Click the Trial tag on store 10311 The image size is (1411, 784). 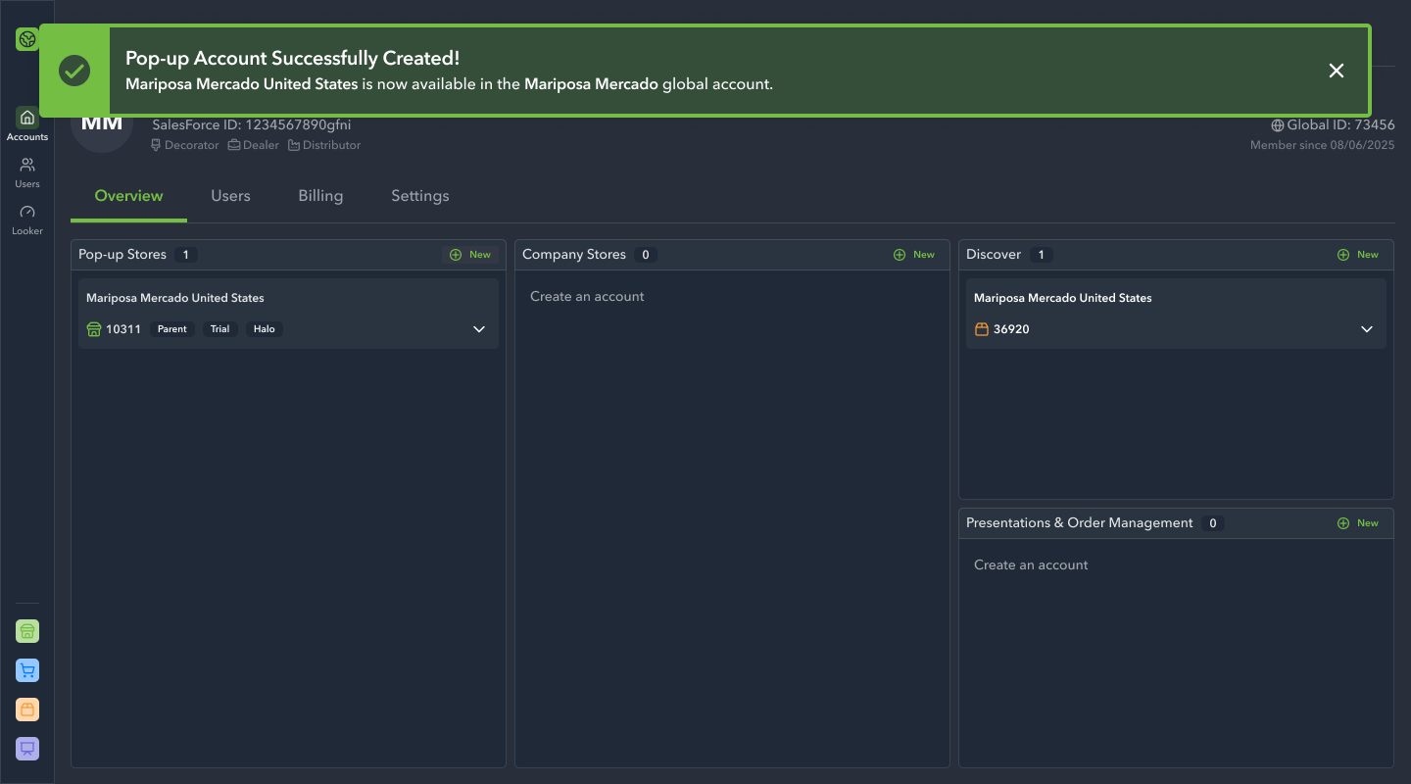(x=220, y=329)
